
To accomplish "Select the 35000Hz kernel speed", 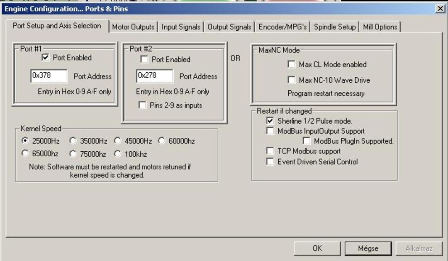I will [x=73, y=141].
